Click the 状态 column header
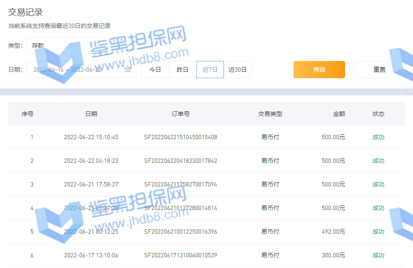Screen dimensions: 413x268 point(378,114)
